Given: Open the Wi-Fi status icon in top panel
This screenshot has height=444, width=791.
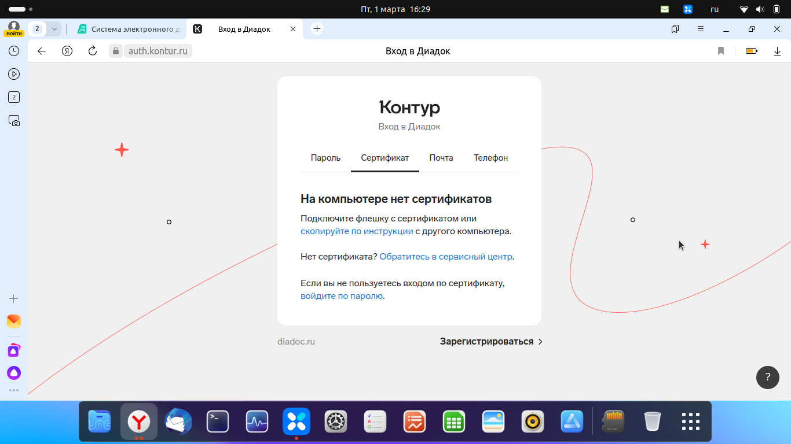Looking at the screenshot, I should pos(745,9).
